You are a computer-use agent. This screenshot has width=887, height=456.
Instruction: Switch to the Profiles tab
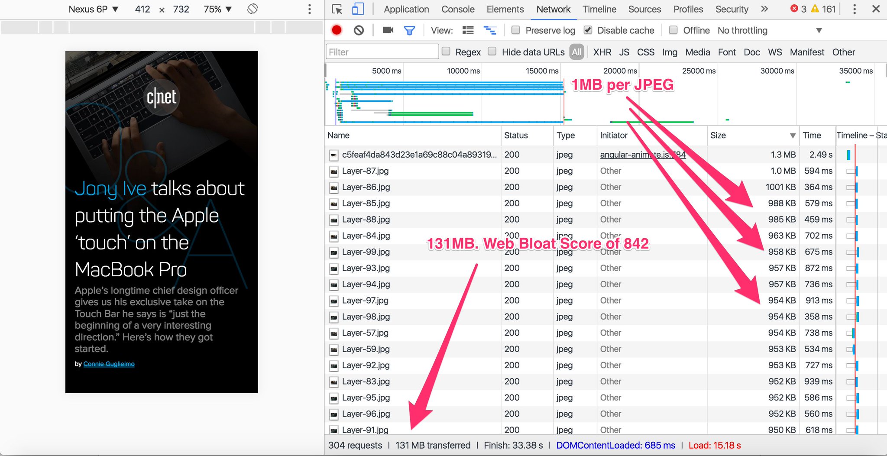688,9
